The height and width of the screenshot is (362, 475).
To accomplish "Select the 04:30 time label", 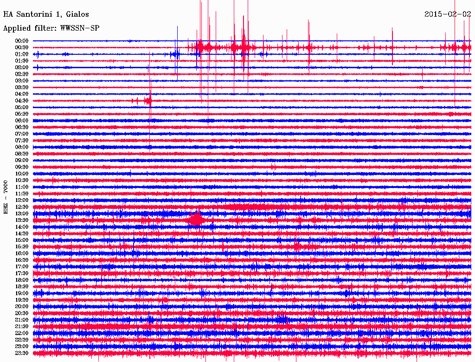I will pos(22,101).
